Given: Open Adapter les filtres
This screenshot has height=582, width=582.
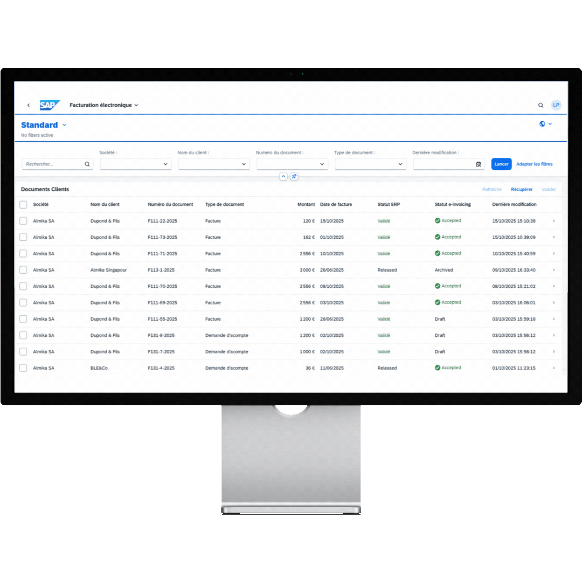Looking at the screenshot, I should click(534, 164).
